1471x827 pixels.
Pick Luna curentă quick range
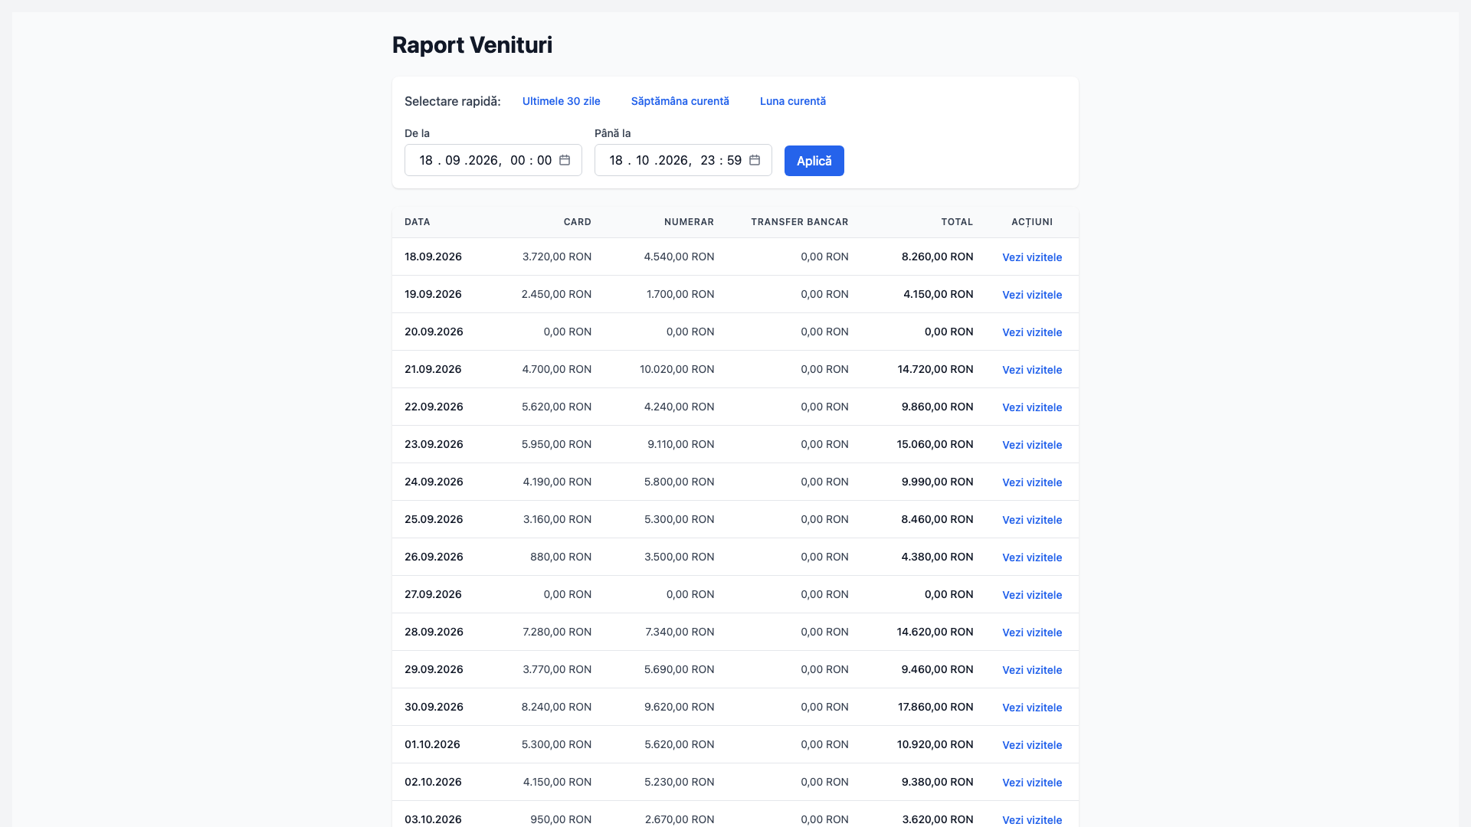pyautogui.click(x=793, y=101)
